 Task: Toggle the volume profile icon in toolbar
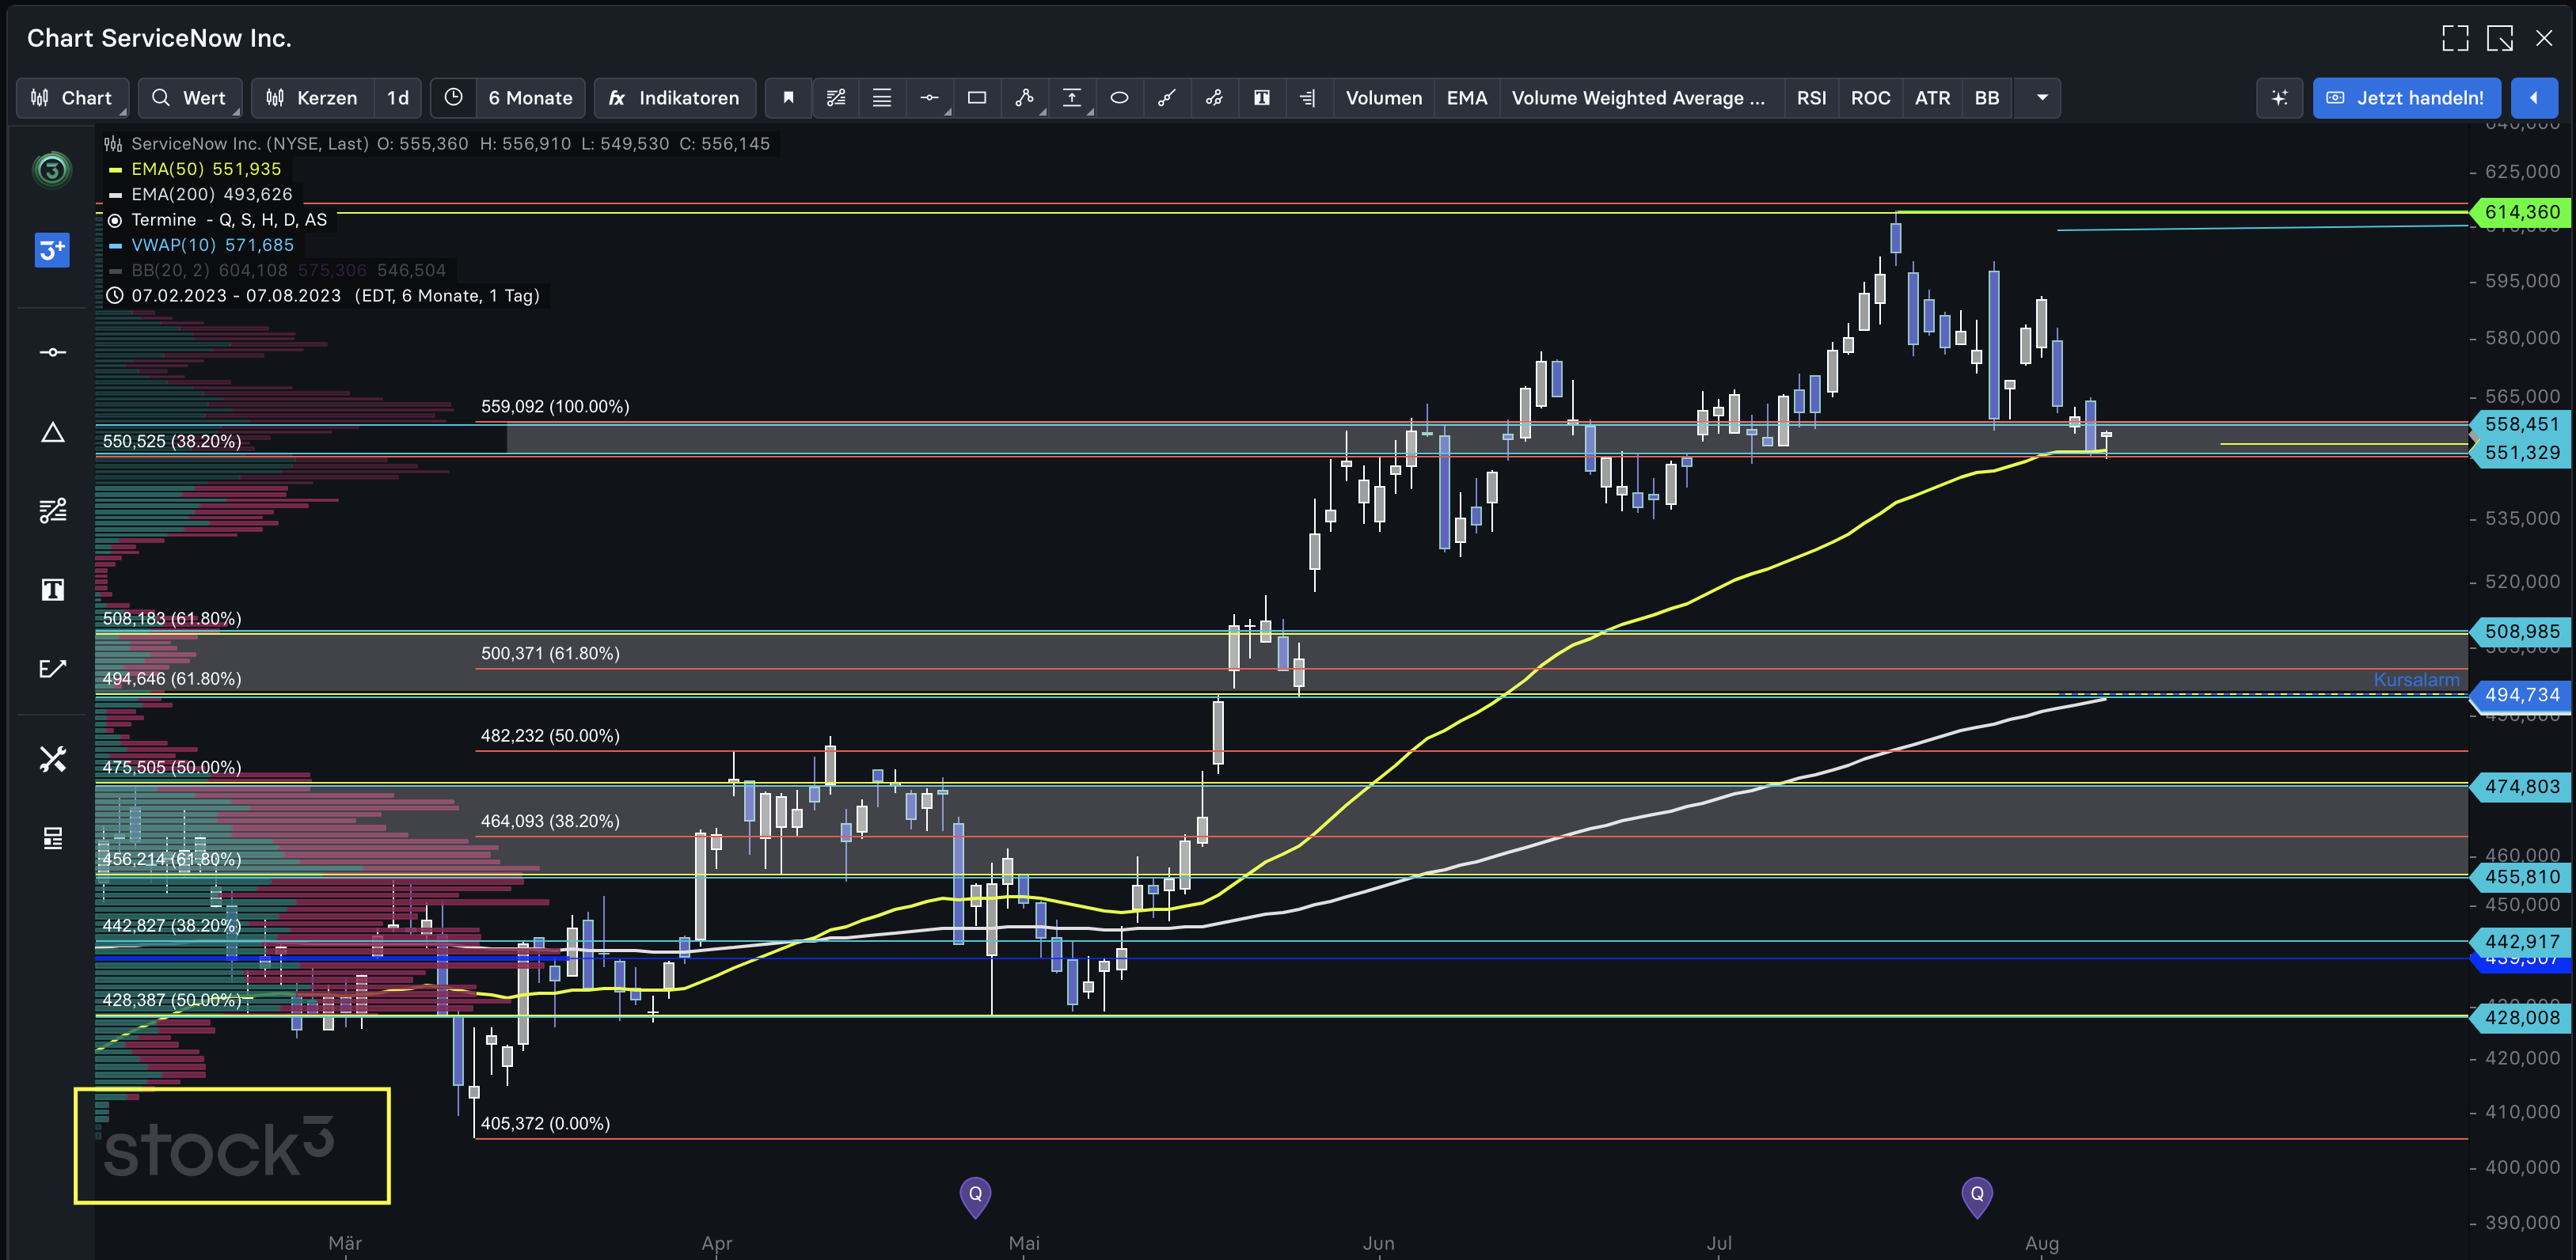[1307, 98]
